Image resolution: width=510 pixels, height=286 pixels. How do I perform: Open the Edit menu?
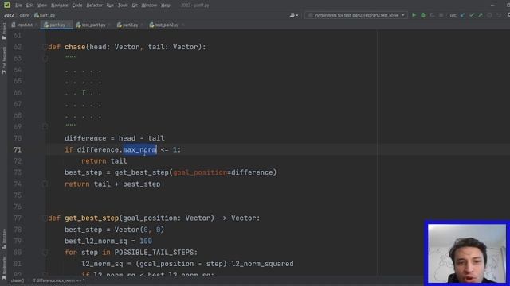(x=29, y=6)
